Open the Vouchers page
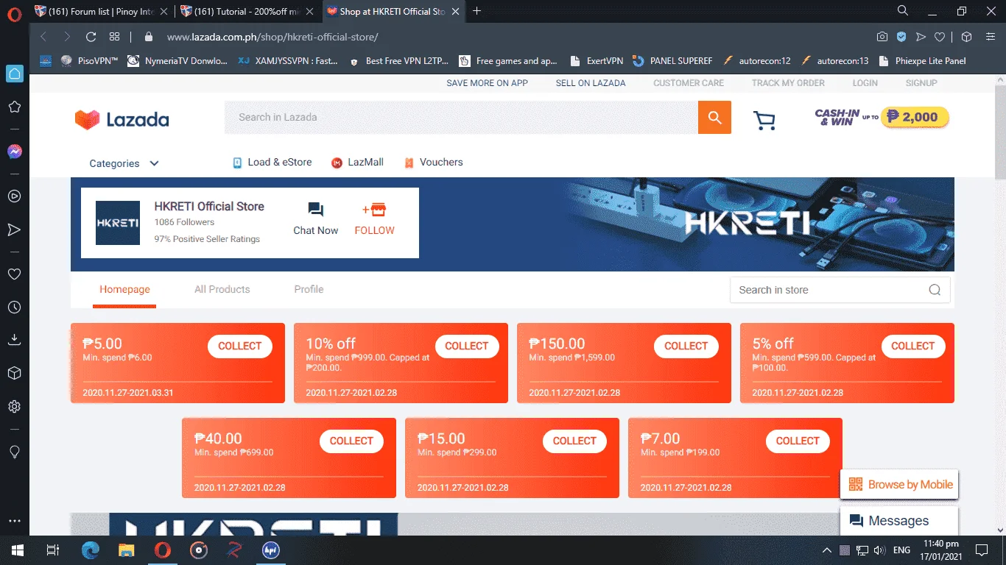The image size is (1006, 565). point(434,163)
